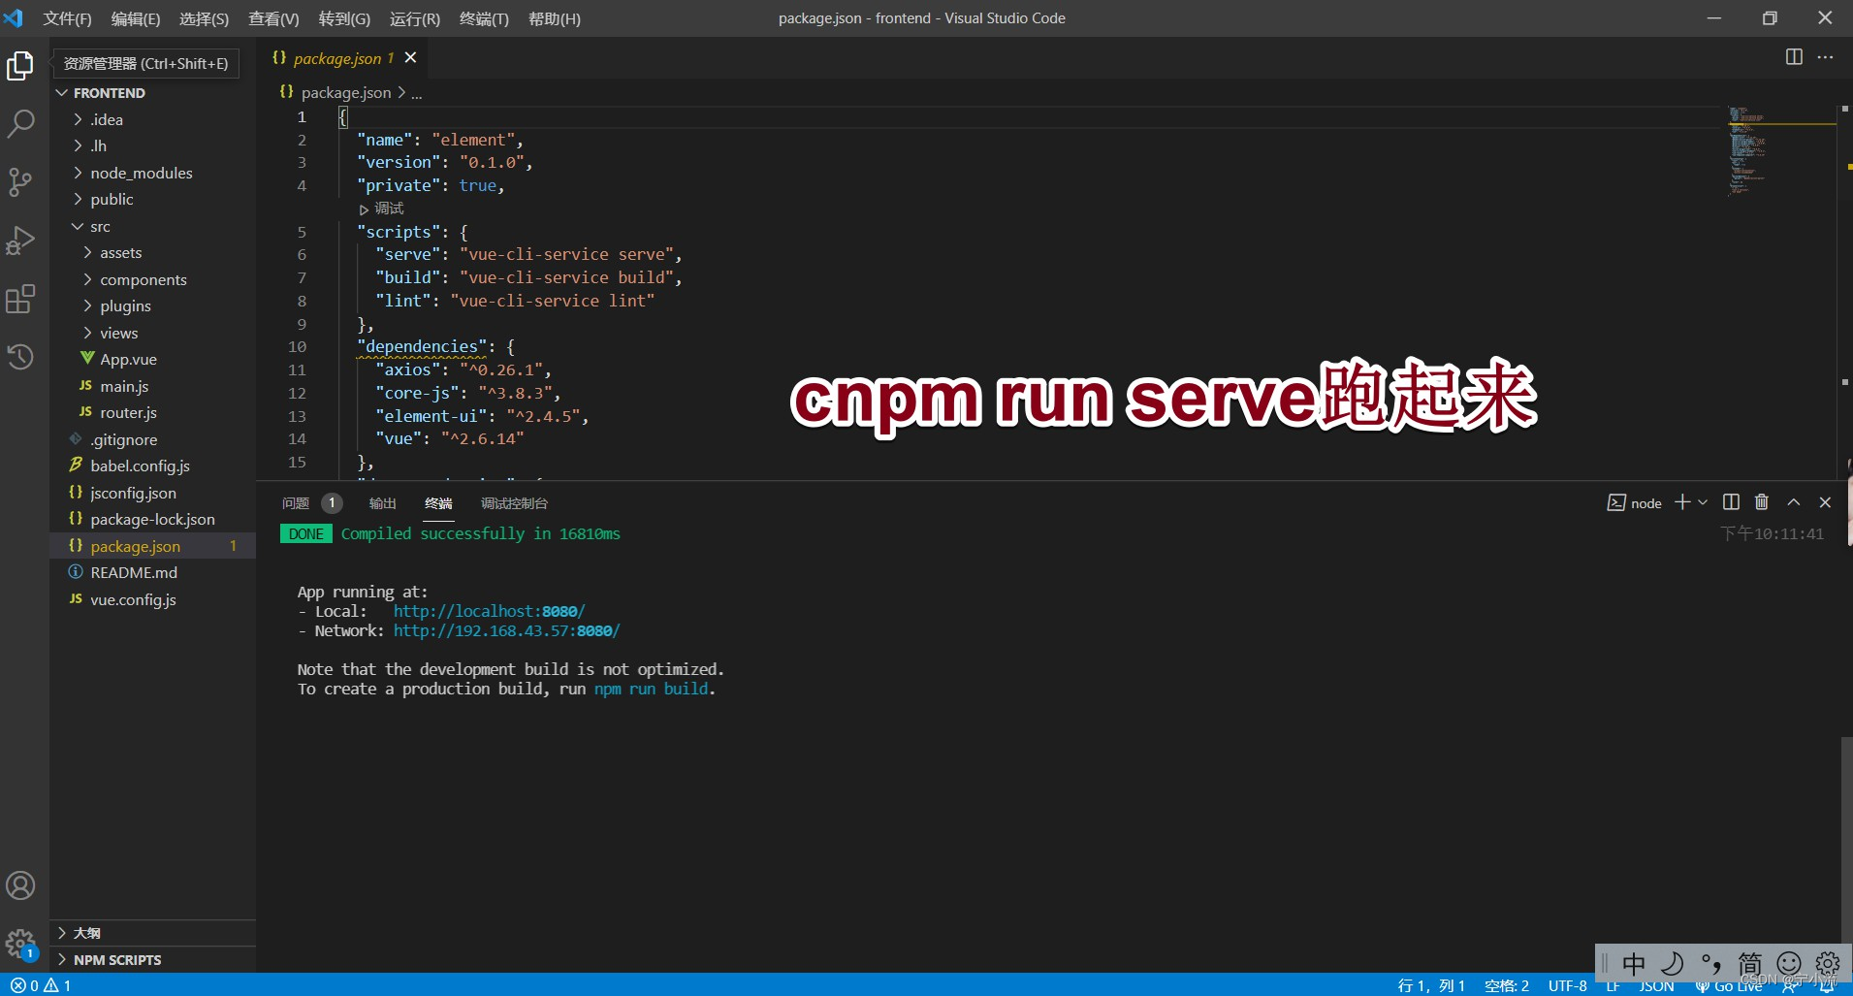Open package-lock.json file
The height and width of the screenshot is (996, 1853).
[153, 519]
